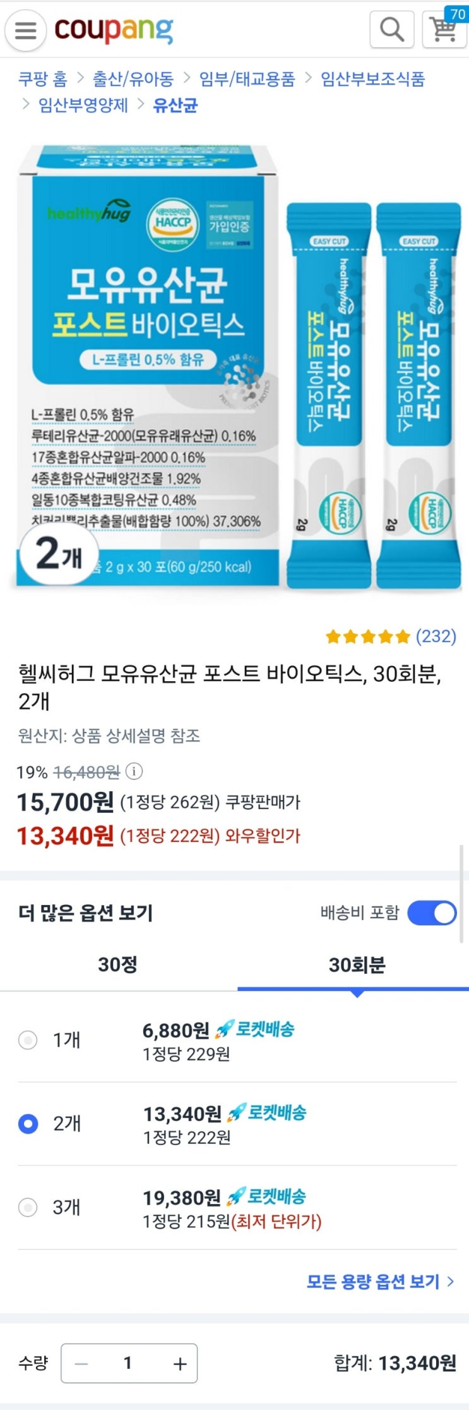
Task: Select the 1개 radio option
Action: pyautogui.click(x=28, y=1040)
